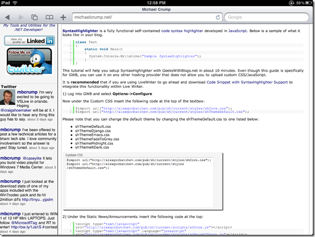The width and height of the screenshot is (315, 237).
Task: Click the mbcrump profile photo
Action: tap(7, 97)
